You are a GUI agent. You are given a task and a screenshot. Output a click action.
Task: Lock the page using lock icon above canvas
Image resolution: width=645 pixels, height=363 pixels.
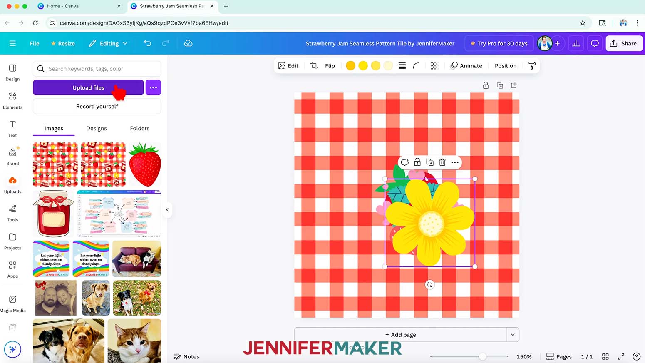(x=486, y=85)
